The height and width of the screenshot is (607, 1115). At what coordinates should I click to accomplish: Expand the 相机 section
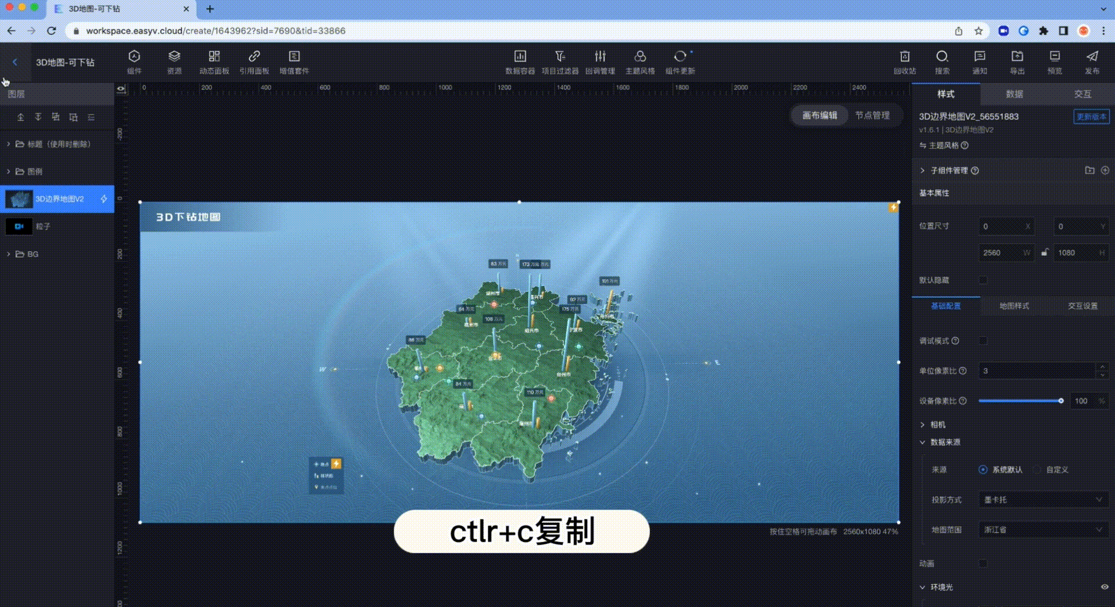pos(922,425)
